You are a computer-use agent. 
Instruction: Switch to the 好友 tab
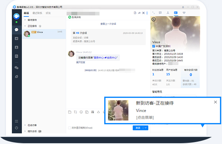click(x=48, y=13)
